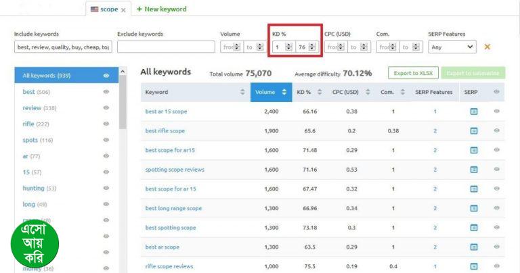Click the eye icon in table header
Screen dimensions: 520x273
(497, 92)
